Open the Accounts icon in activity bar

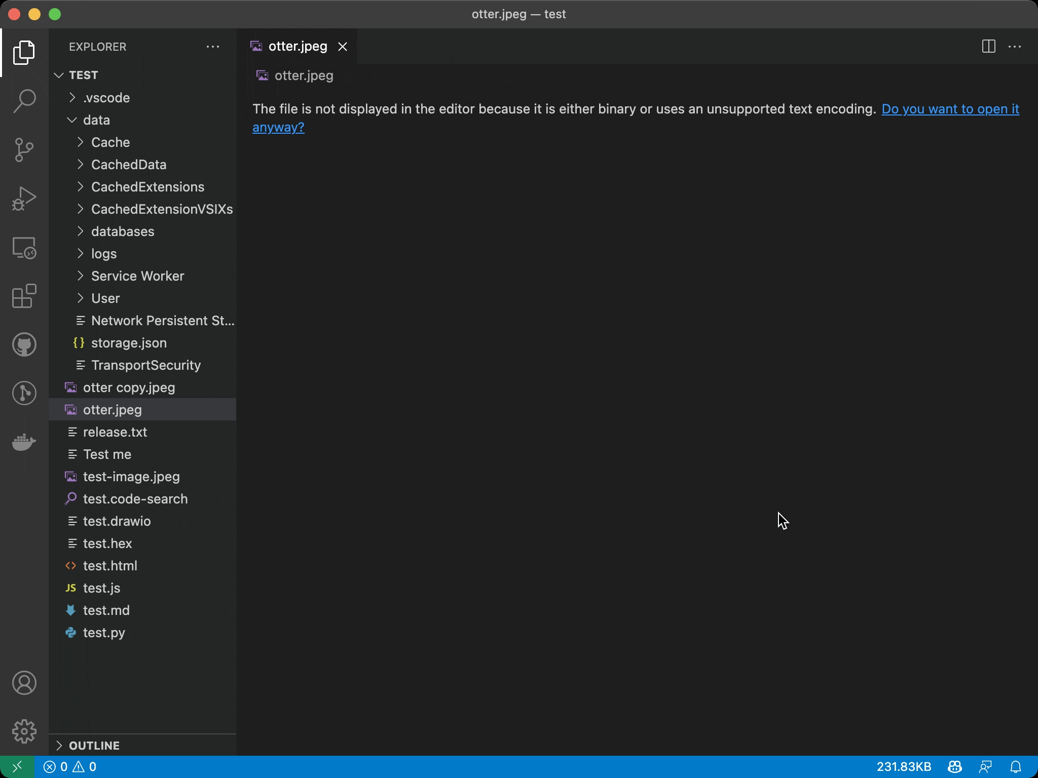coord(24,683)
